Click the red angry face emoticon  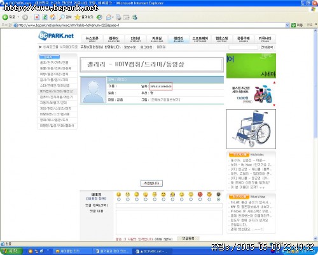pyautogui.click(x=200, y=194)
